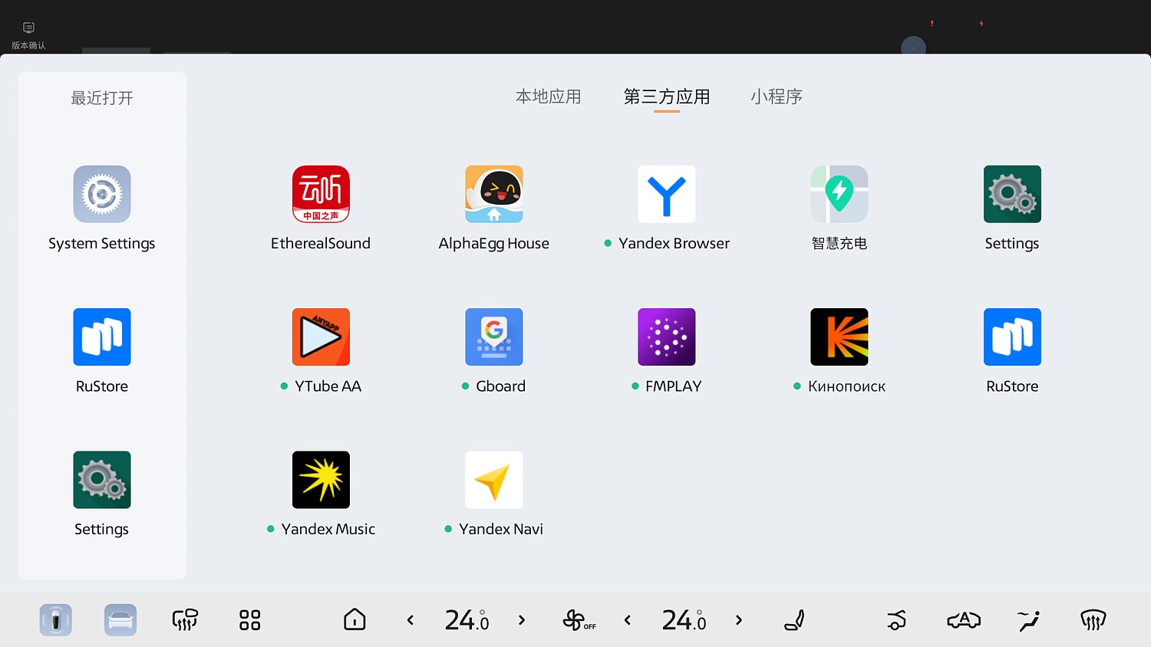Toggle the AUTO climate mode

coord(964,619)
